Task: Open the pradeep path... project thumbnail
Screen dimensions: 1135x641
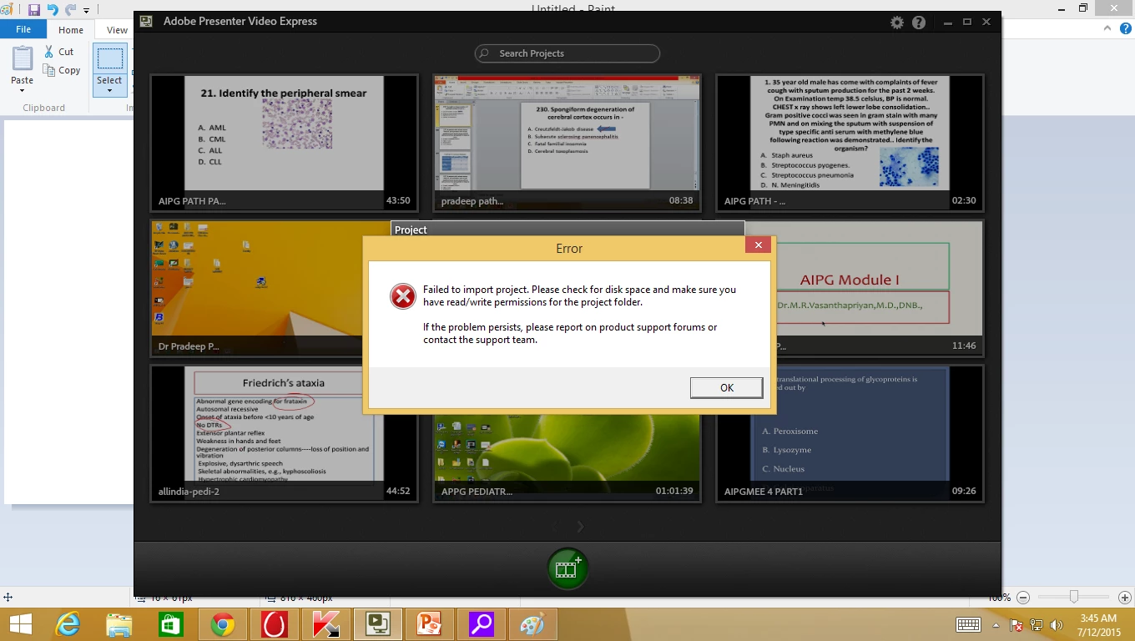Action: (x=567, y=142)
